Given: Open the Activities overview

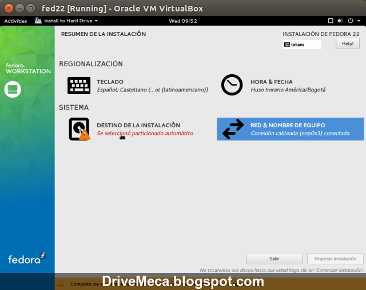Looking at the screenshot, I should click(x=15, y=21).
